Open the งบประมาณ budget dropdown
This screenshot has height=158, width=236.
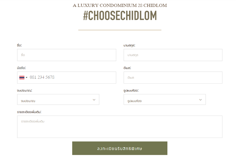56,100
